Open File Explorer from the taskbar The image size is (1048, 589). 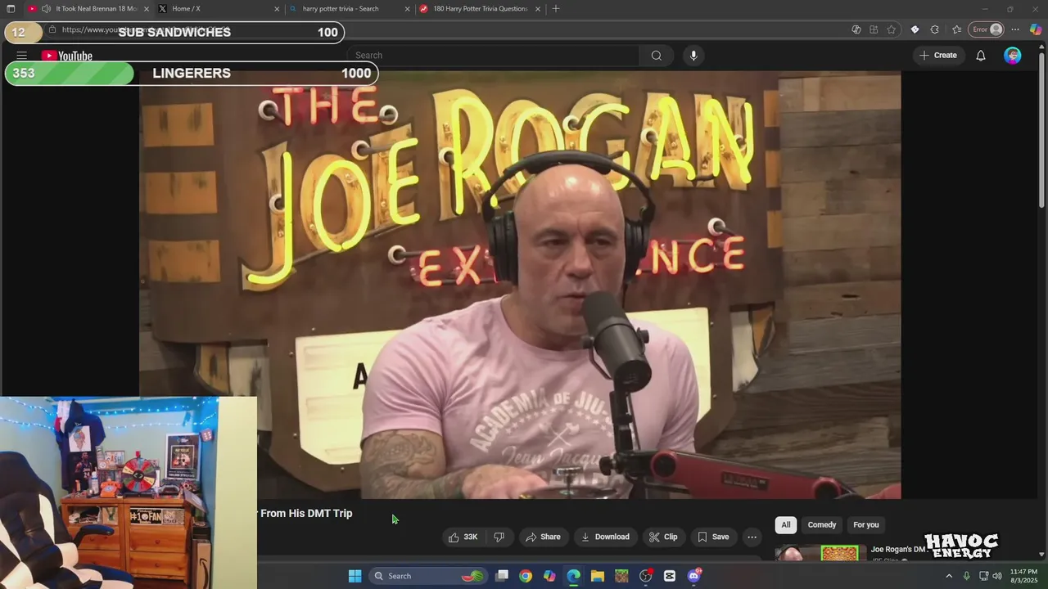(598, 576)
